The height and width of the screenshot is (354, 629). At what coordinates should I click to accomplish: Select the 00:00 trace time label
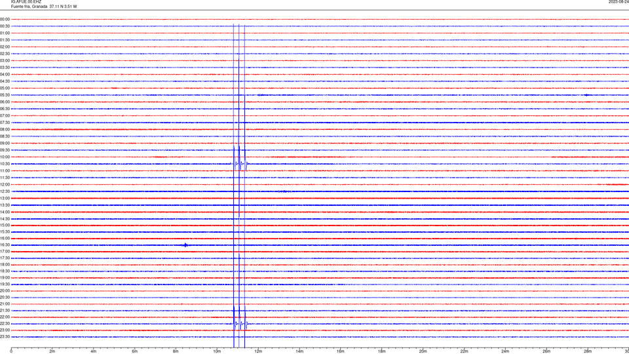pos(5,19)
